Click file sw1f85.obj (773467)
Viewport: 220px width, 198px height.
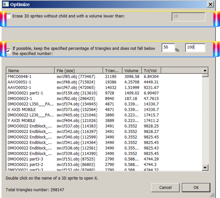pos(76,76)
